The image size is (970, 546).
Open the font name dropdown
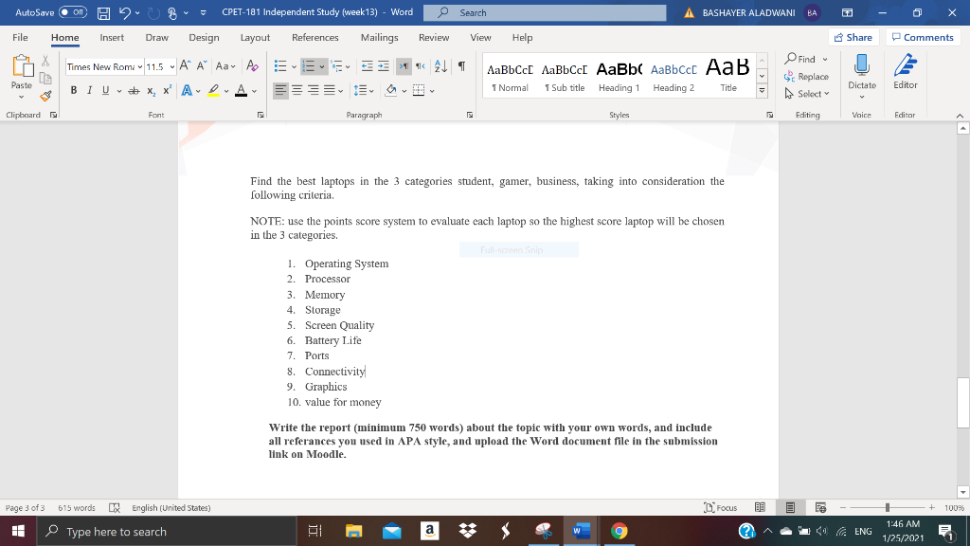coord(140,67)
